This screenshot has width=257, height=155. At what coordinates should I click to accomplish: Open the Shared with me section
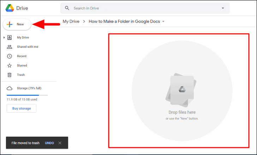coord(28,47)
